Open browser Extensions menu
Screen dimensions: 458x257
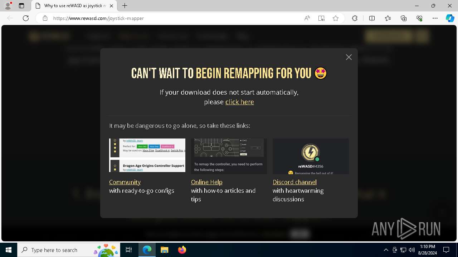[x=355, y=18]
